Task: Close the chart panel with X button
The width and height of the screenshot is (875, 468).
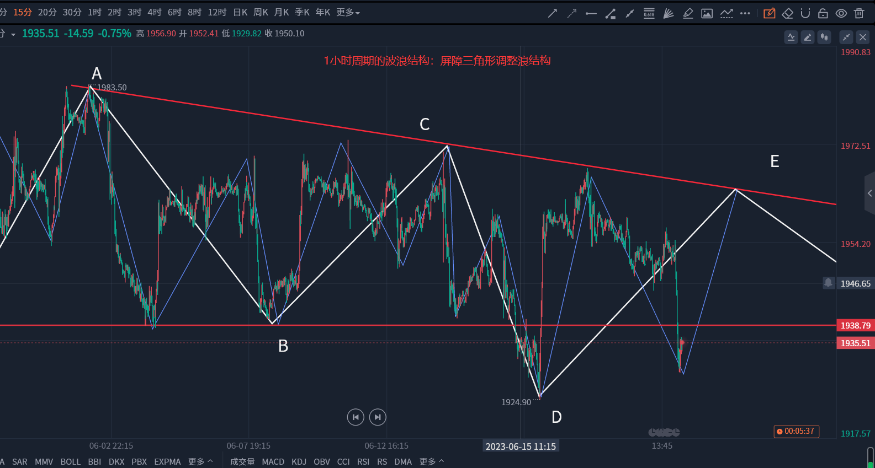Action: (x=863, y=37)
